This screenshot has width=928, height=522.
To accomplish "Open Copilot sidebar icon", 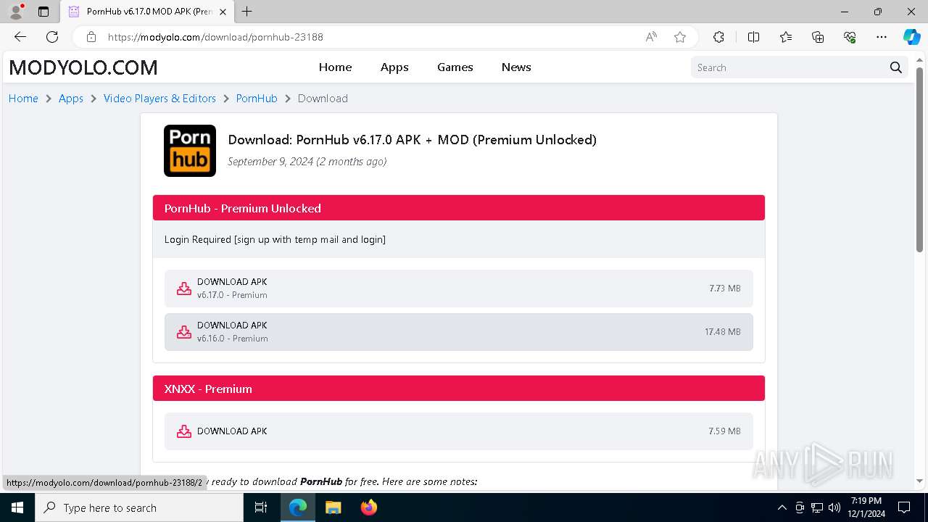I will [x=911, y=37].
